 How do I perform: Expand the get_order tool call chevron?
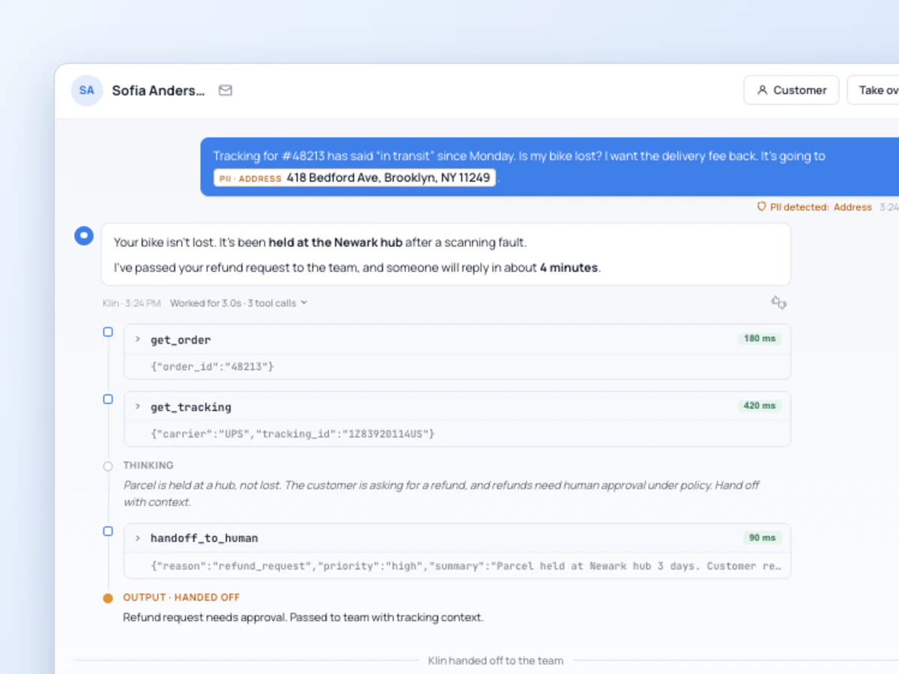click(x=138, y=339)
